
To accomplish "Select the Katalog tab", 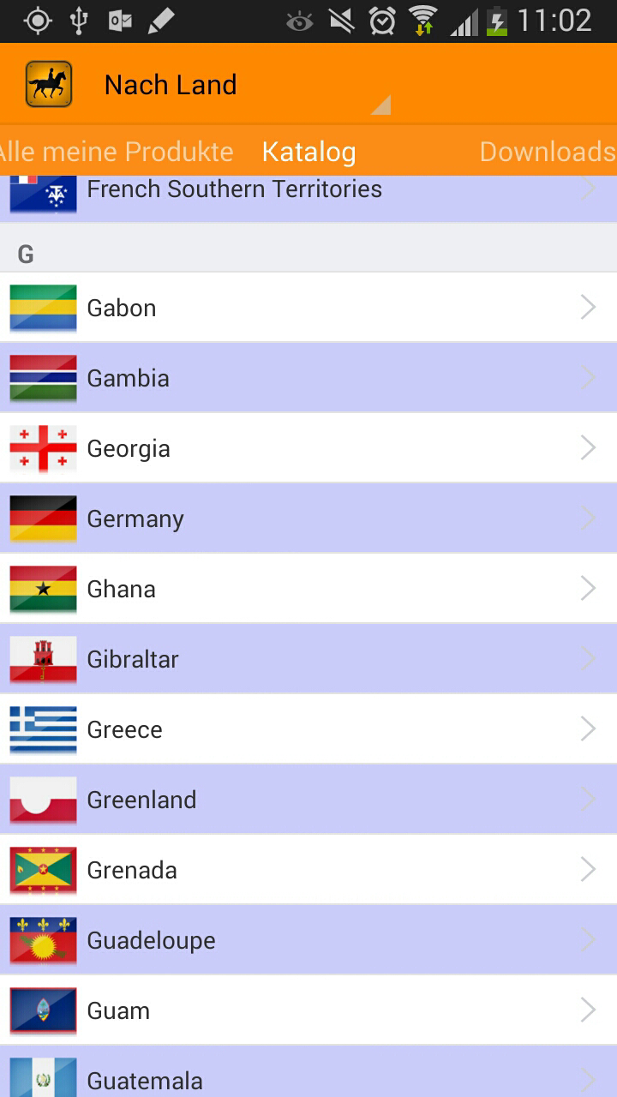I will point(308,152).
